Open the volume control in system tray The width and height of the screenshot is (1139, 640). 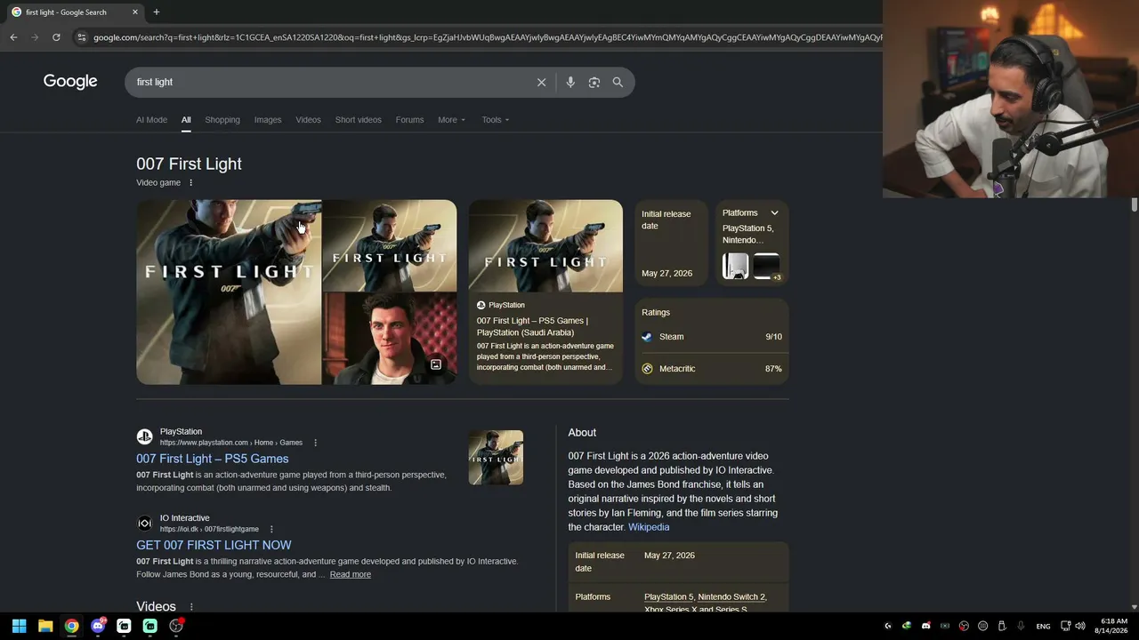(1080, 626)
